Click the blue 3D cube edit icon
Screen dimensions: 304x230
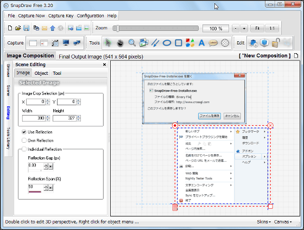coord(264,43)
